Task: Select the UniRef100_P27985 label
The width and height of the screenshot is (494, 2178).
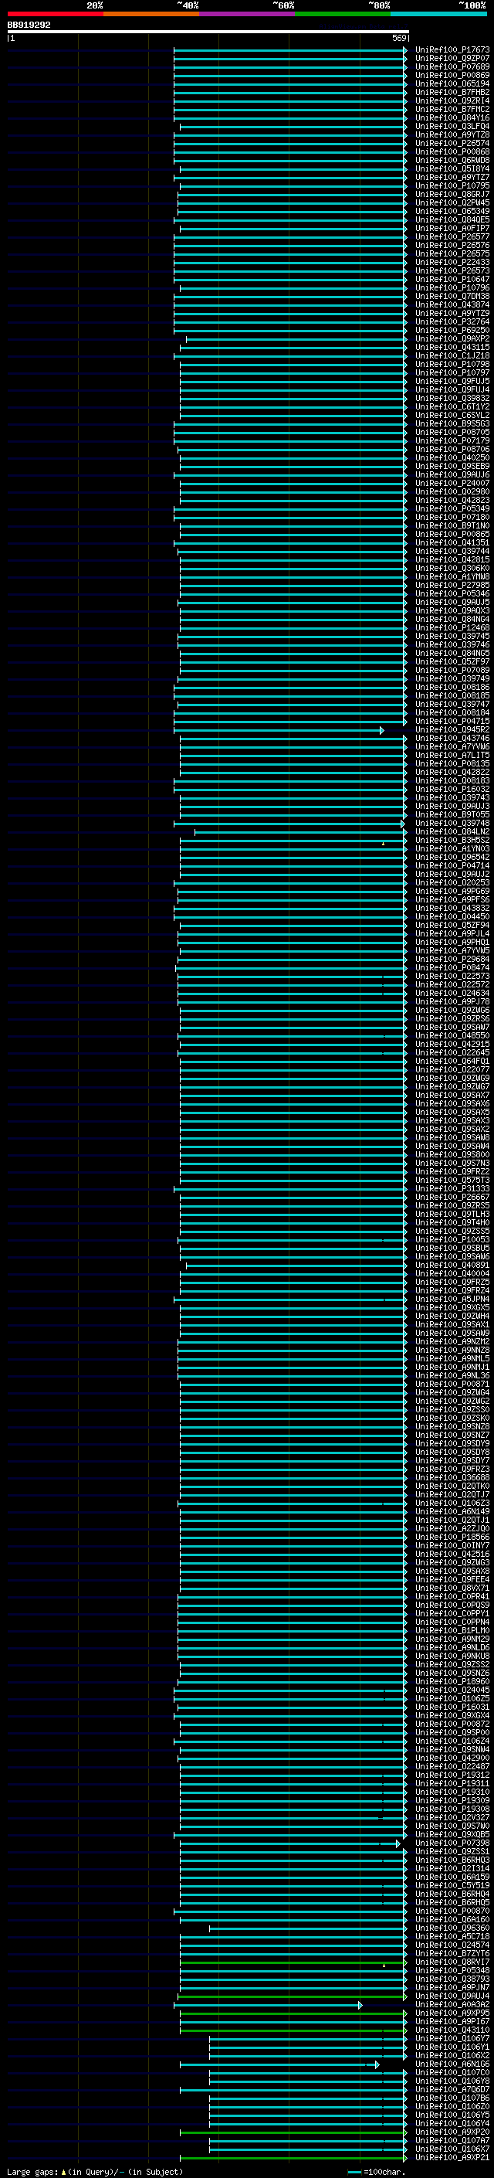Action: point(452,585)
